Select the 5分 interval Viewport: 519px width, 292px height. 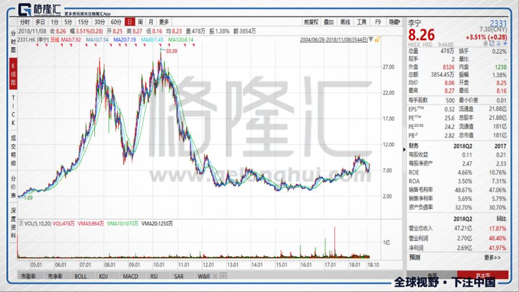[x=68, y=22]
